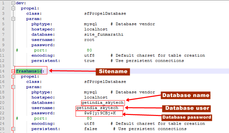This screenshot has width=229, height=133.
Task: Collapse the propel: fold marker on line 15
Action: [13, 76]
